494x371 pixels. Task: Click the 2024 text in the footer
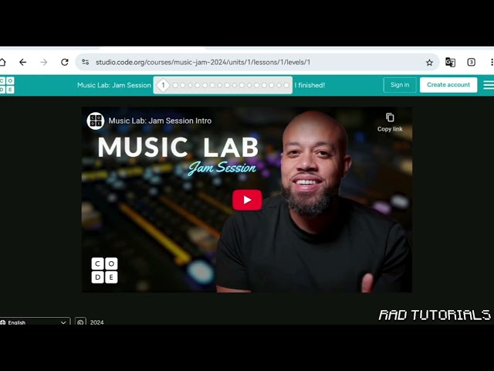pyautogui.click(x=96, y=322)
